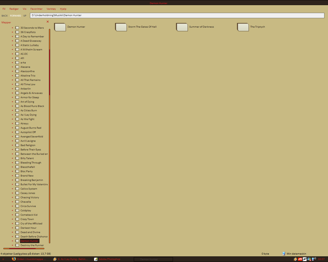Click the Adobe Photoshop taskbar icon

96,259
